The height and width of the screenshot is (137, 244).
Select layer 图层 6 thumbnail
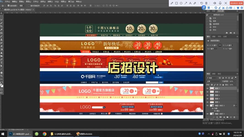point(212,92)
